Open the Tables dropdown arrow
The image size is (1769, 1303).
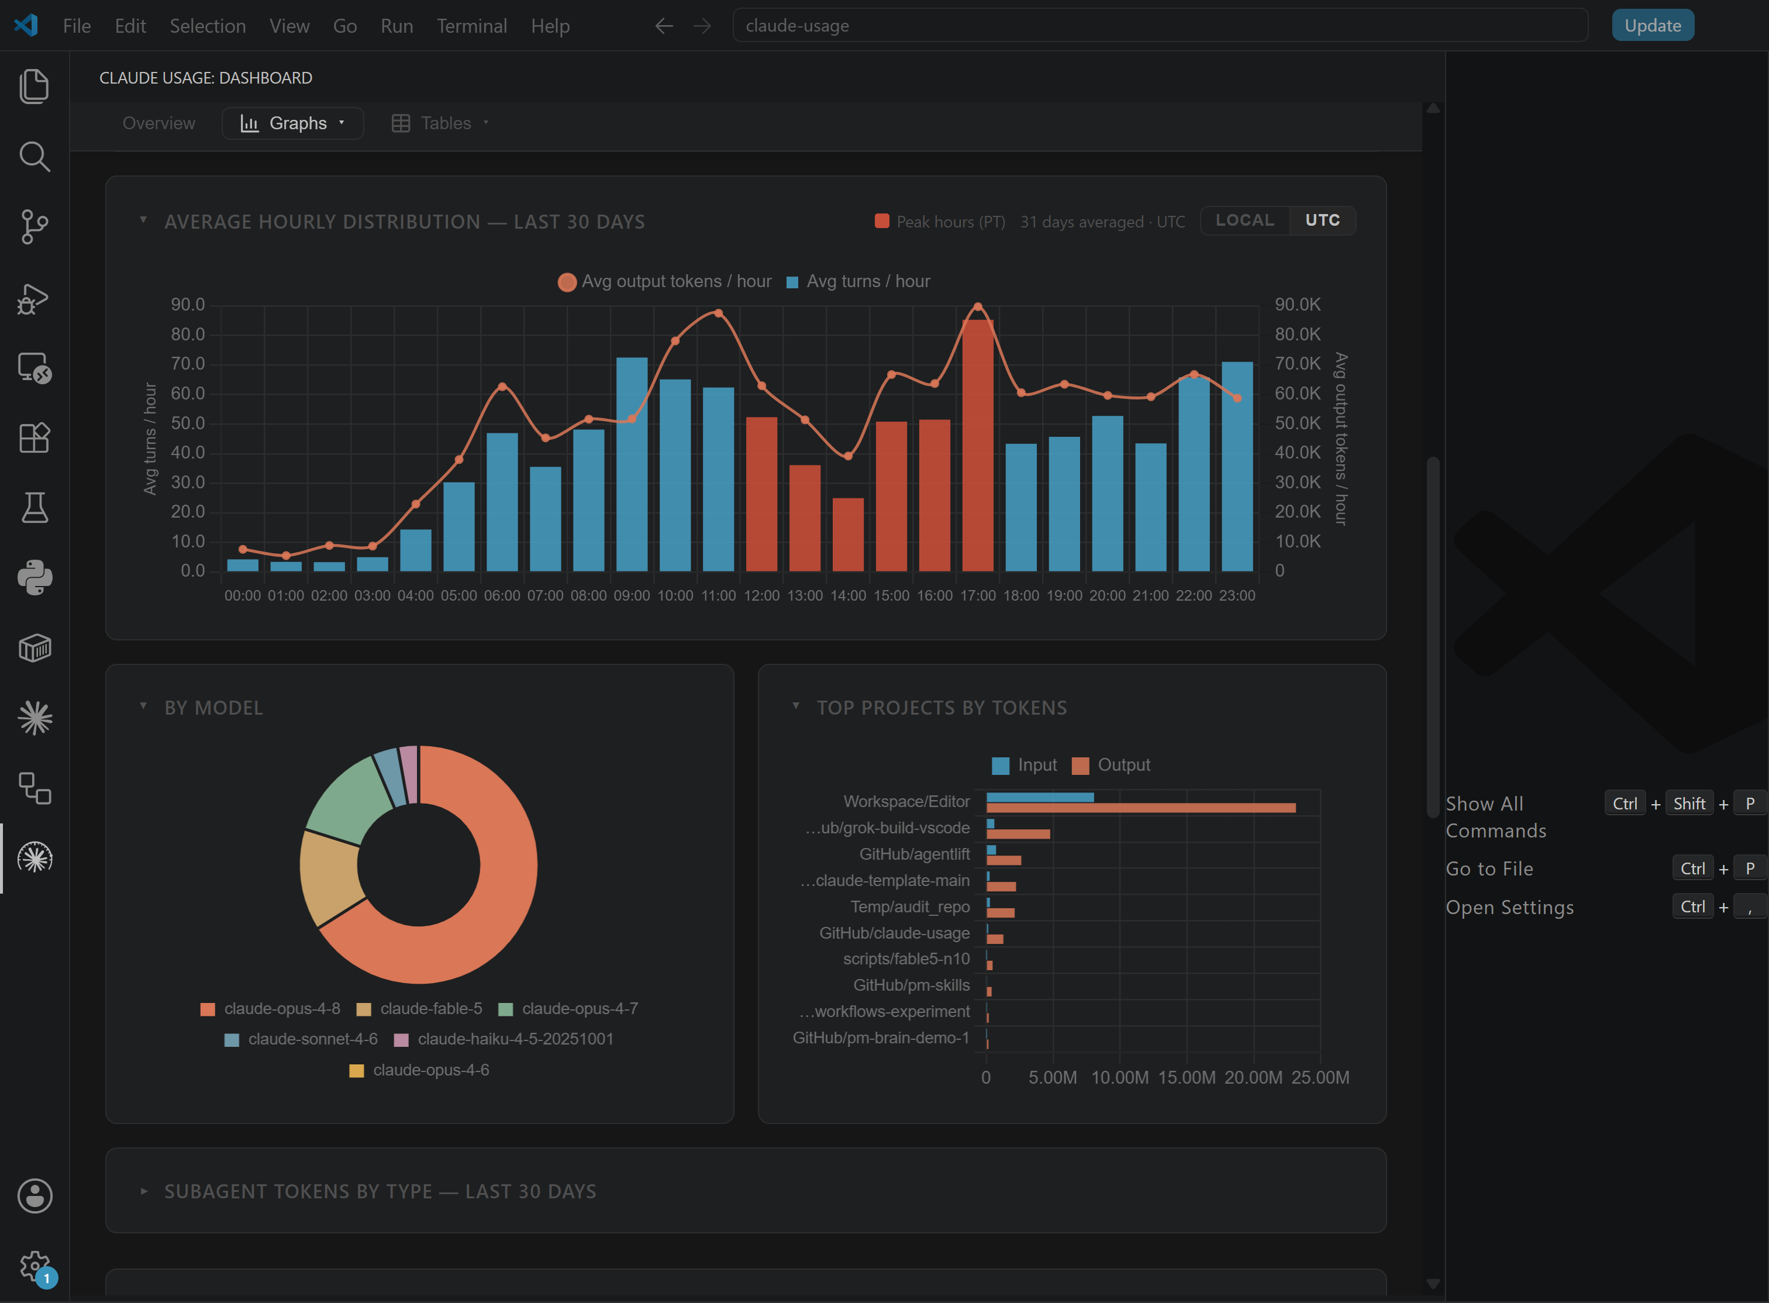[486, 123]
